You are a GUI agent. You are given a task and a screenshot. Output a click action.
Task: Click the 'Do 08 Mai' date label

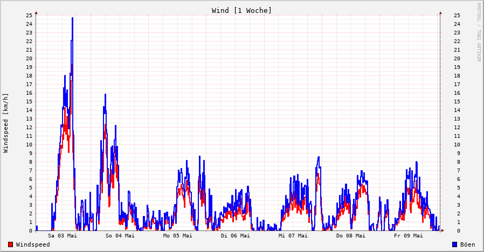pos(351,236)
